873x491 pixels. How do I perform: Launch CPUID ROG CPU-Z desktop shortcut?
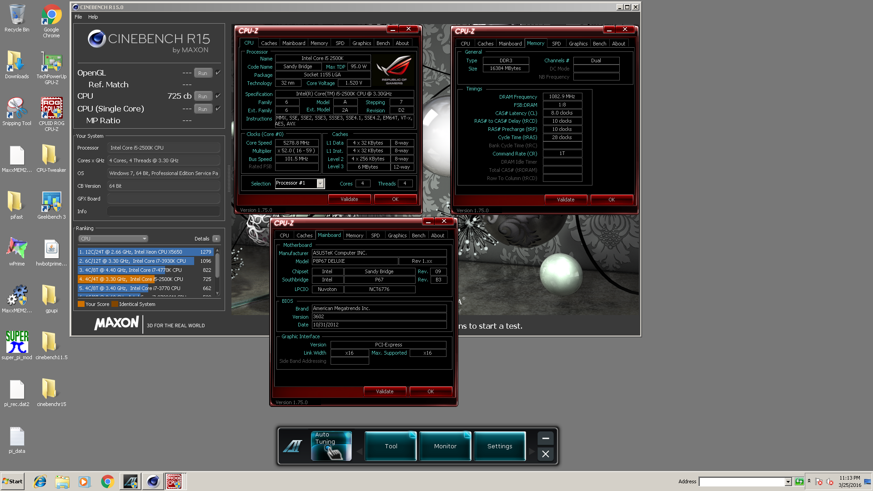51,115
